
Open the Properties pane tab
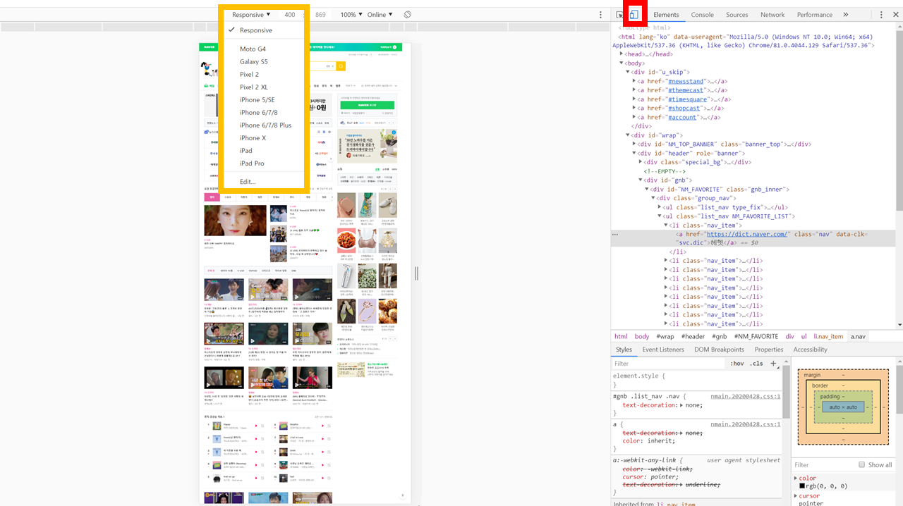(769, 350)
